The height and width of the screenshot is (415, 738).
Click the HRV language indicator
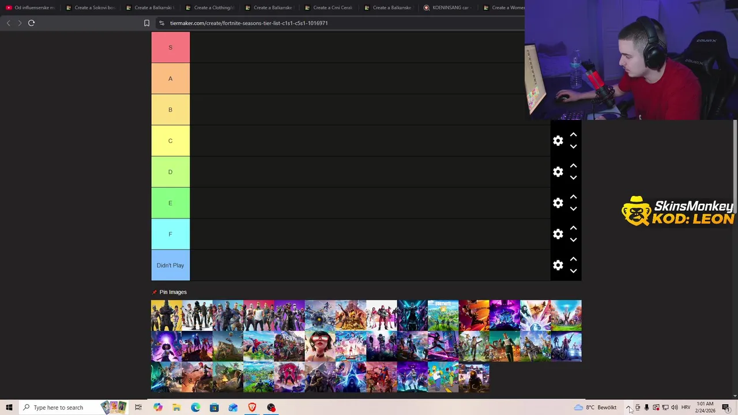click(686, 408)
